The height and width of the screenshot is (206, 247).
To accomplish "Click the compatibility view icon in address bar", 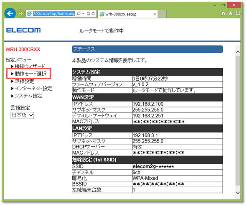I will 88,14.
